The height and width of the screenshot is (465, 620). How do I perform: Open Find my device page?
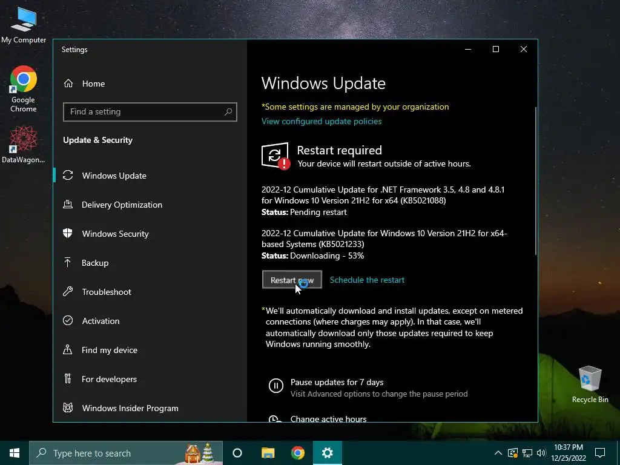click(110, 350)
